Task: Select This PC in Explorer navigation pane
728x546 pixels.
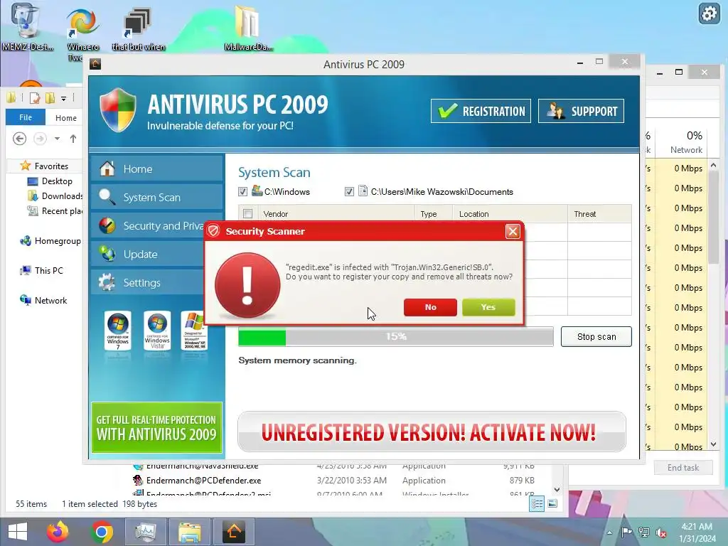Action: [x=41, y=271]
